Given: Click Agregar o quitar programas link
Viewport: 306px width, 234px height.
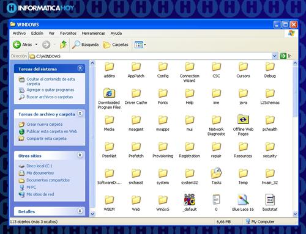Looking at the screenshot, I should pyautogui.click(x=50, y=90).
